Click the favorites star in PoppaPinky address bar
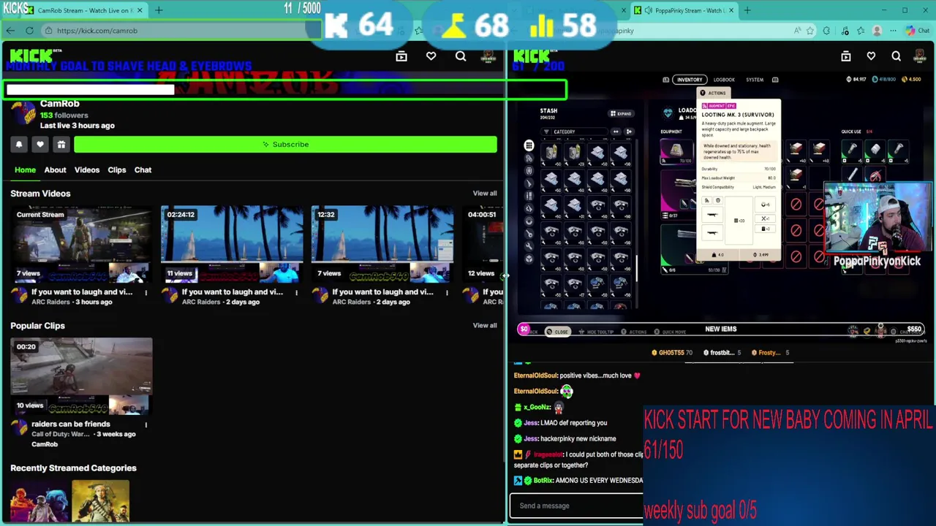This screenshot has width=936, height=526. 810,31
